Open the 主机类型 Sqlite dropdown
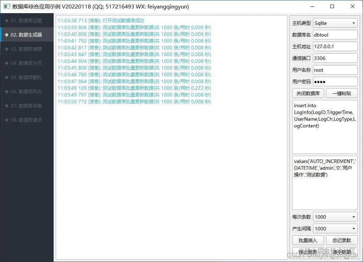The width and height of the screenshot is (363, 262). click(x=335, y=23)
